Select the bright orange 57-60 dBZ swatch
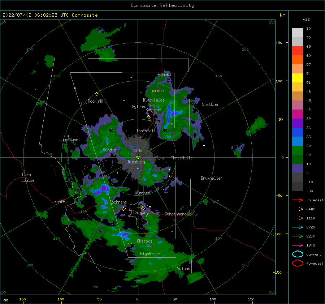Screen dimensions: 325x304 [298, 60]
